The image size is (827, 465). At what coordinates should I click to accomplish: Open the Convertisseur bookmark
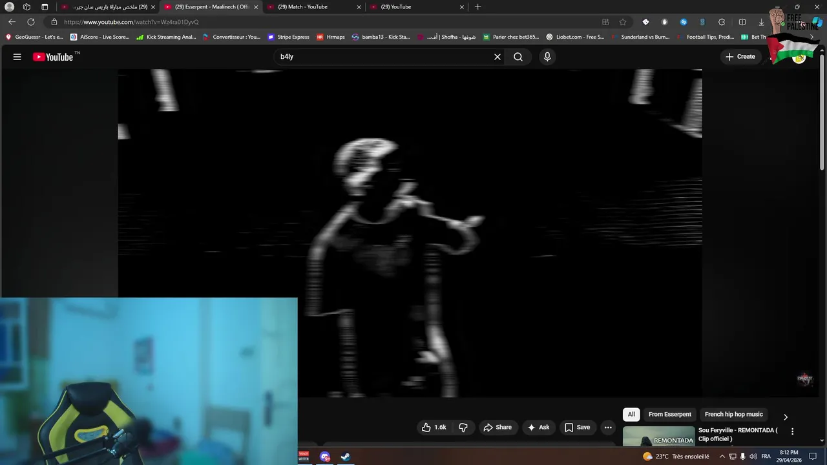pos(231,37)
